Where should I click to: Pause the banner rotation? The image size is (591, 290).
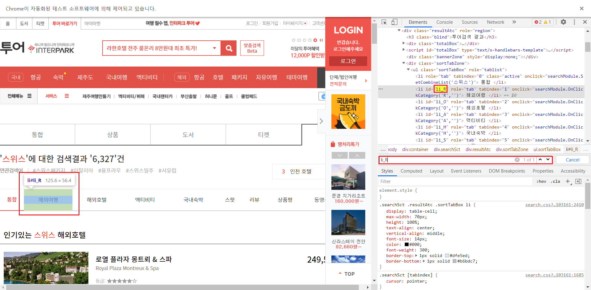tap(321, 40)
